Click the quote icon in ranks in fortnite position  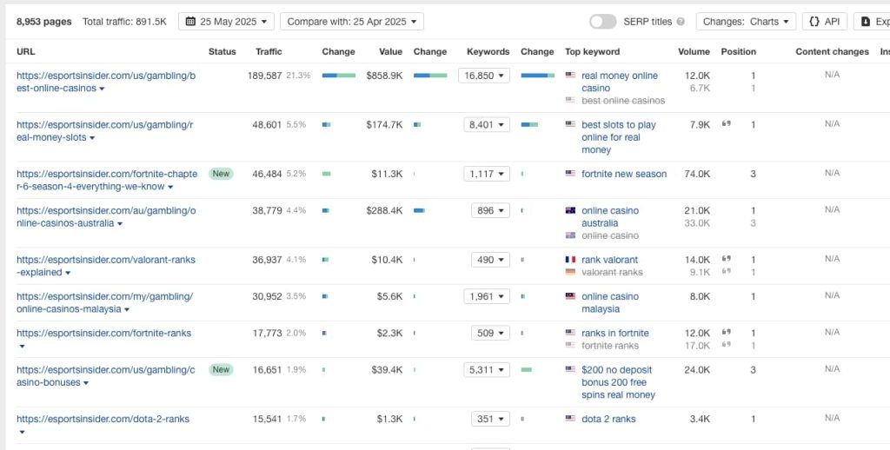(x=726, y=332)
